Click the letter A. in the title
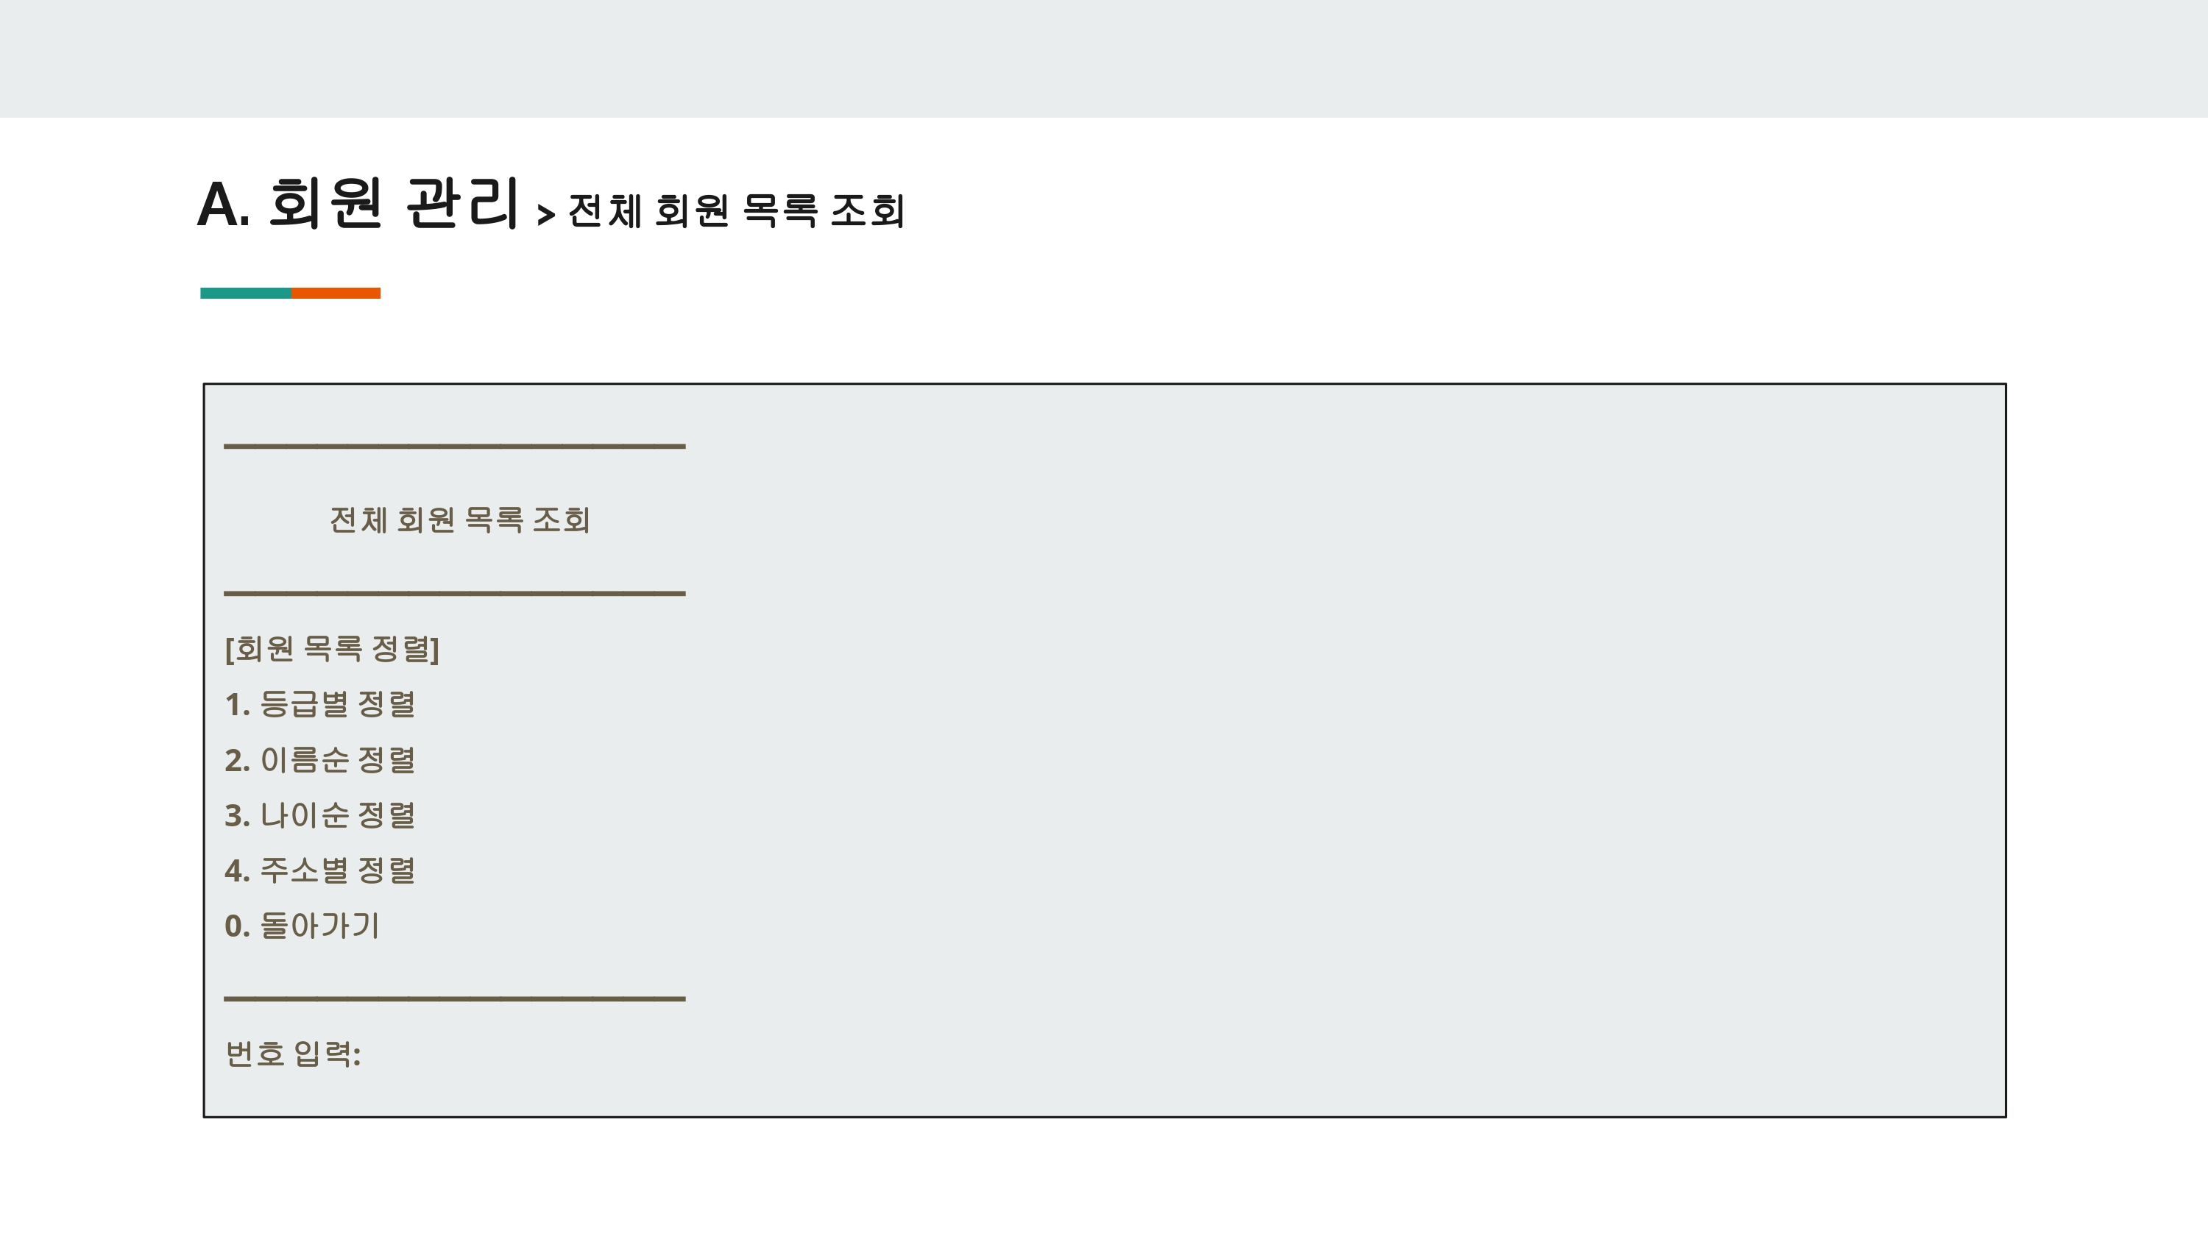 click(x=224, y=206)
